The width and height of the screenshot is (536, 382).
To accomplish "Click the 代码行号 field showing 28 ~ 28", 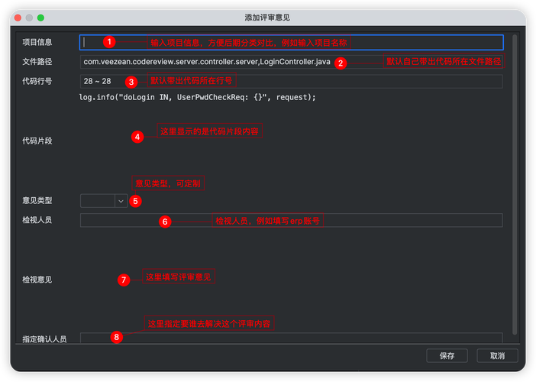I will pyautogui.click(x=291, y=82).
